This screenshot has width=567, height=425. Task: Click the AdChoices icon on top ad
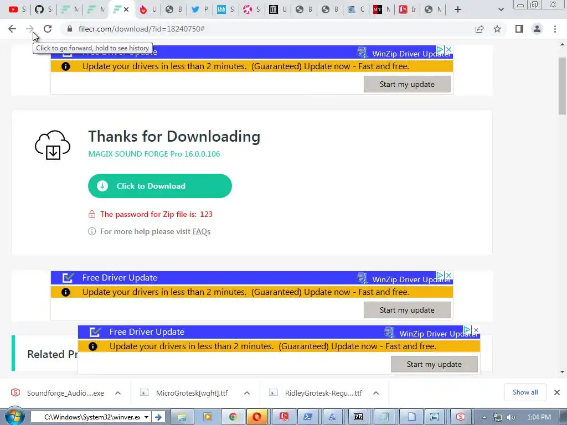coord(440,49)
